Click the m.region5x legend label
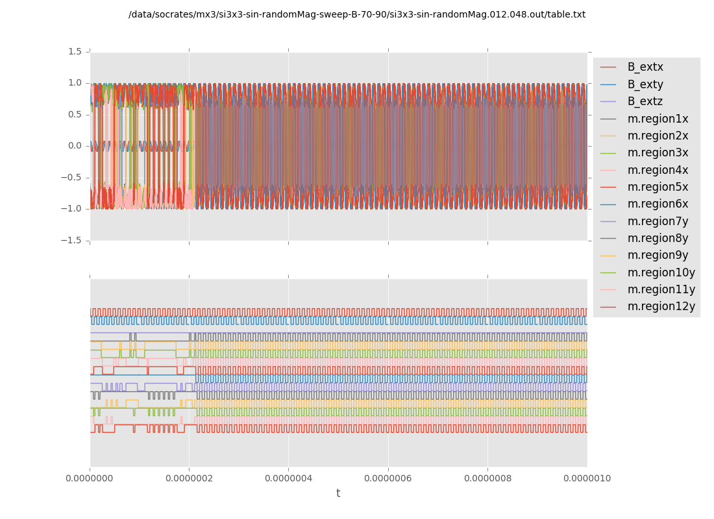Image resolution: width=714 pixels, height=519 pixels. [658, 187]
